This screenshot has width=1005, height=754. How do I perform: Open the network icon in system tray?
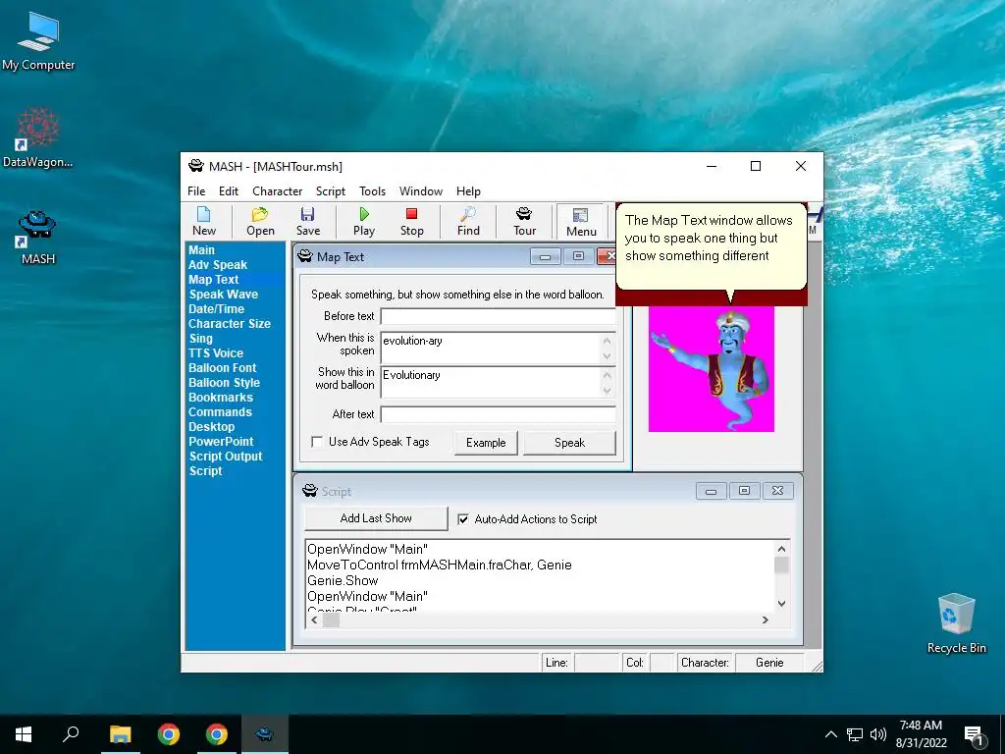click(855, 734)
